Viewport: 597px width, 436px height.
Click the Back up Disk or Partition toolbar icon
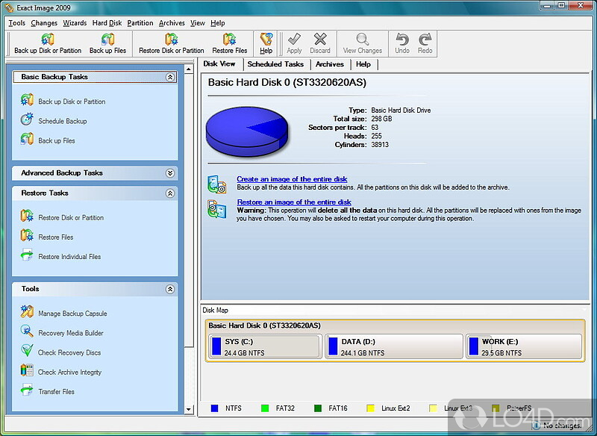[48, 39]
